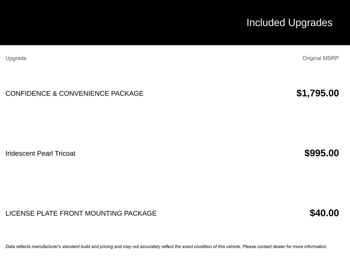Viewport: 350px width, 263px height.
Task: Click the word "MSRP" in column header
Action: tap(330, 58)
